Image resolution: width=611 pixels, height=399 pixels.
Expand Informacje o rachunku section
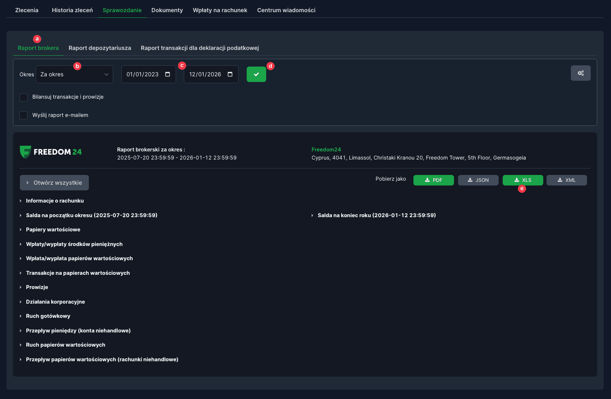(x=55, y=201)
